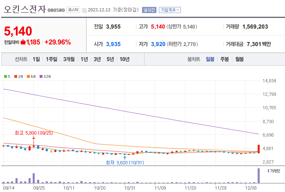
Task: Click the stock code 080580
Action: [56, 10]
